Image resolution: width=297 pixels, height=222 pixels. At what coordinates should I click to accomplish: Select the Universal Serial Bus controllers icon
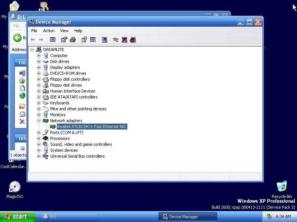[45, 156]
